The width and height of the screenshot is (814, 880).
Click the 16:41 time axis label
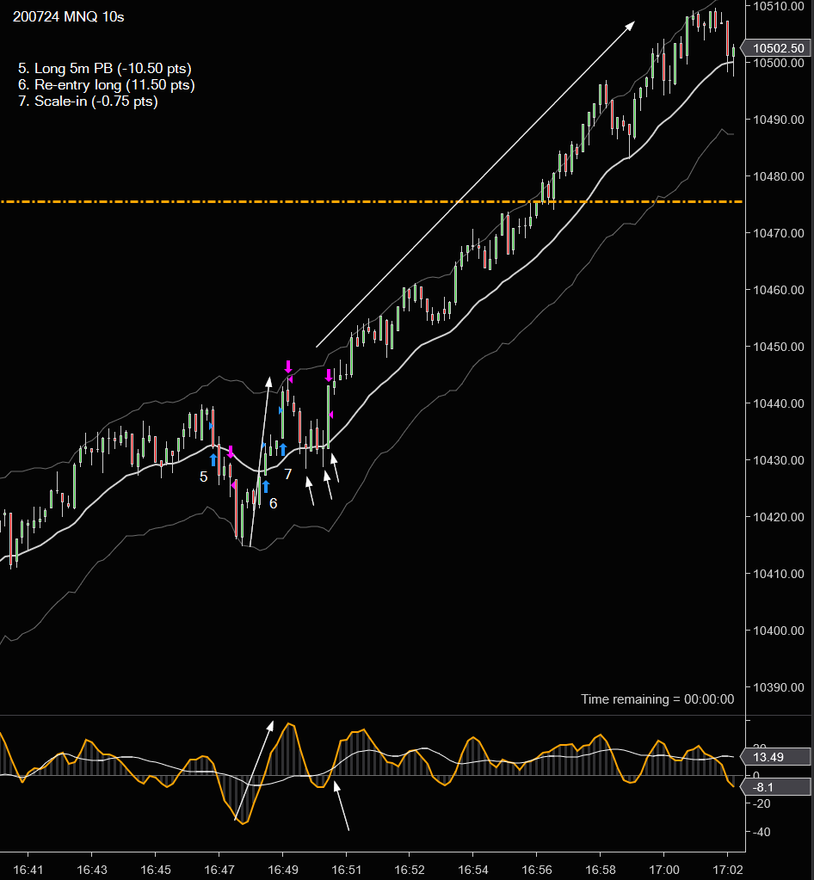(x=28, y=870)
